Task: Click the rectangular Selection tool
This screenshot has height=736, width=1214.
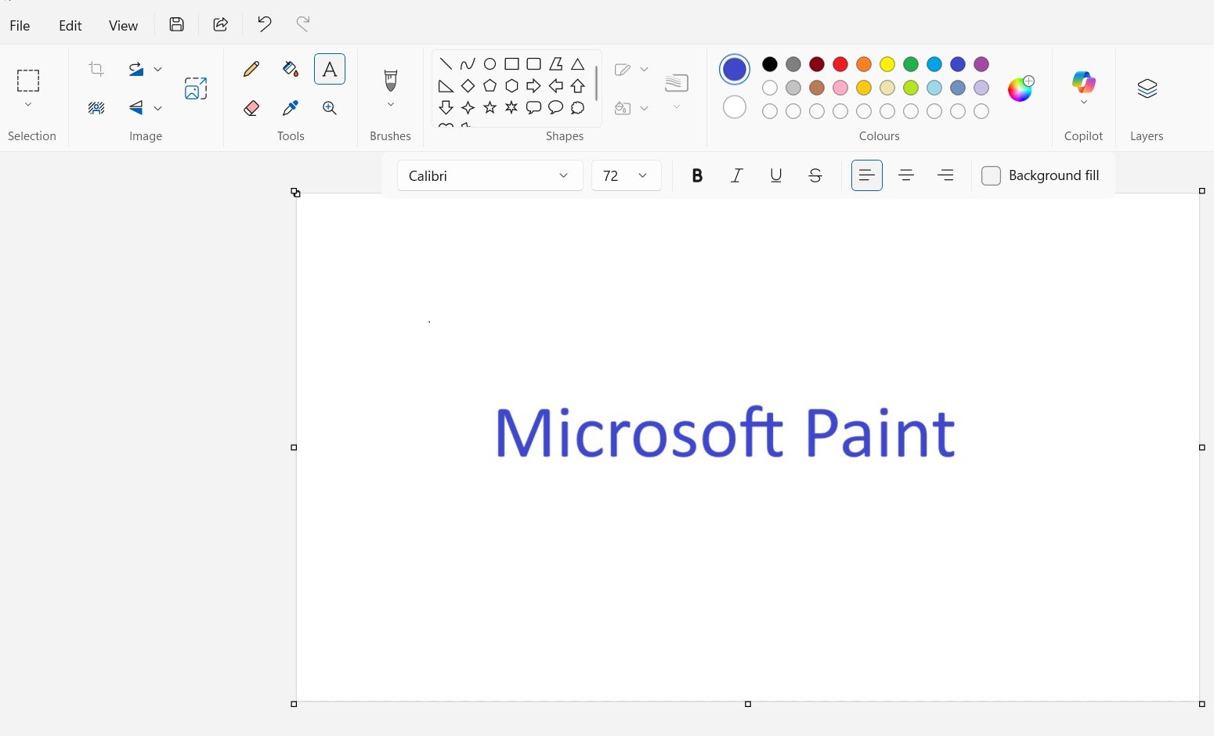Action: [28, 81]
